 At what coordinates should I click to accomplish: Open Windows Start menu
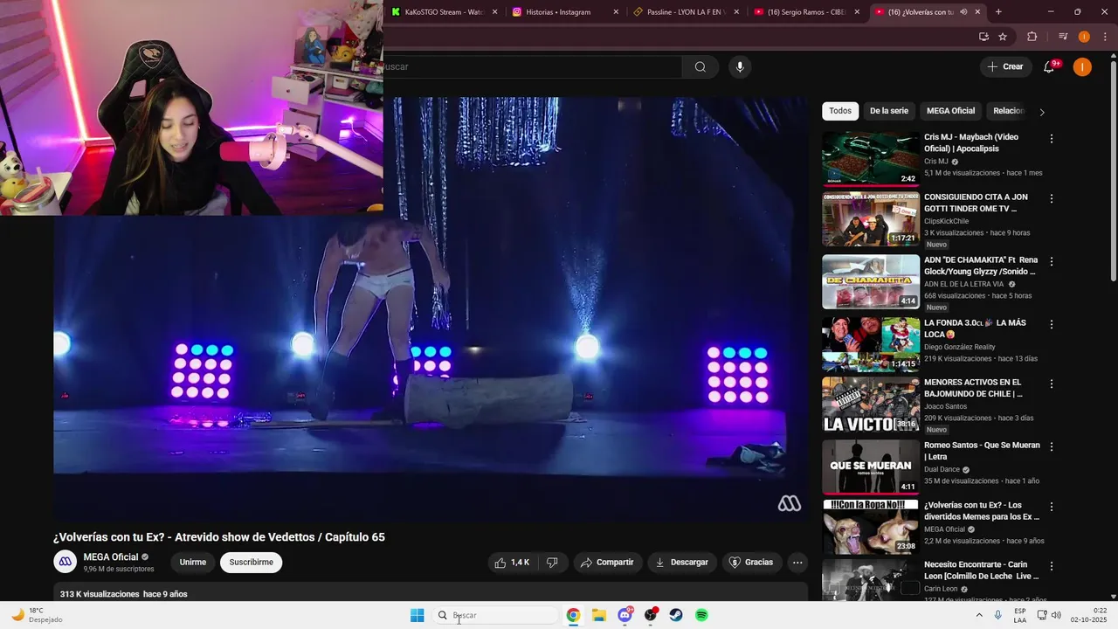418,615
